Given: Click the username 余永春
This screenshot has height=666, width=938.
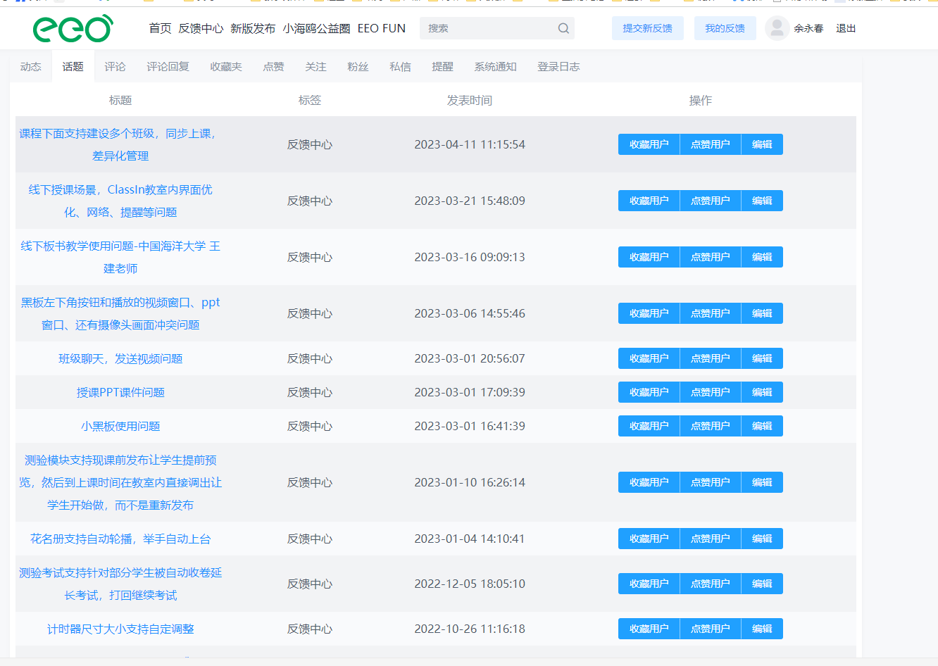Looking at the screenshot, I should tap(808, 28).
